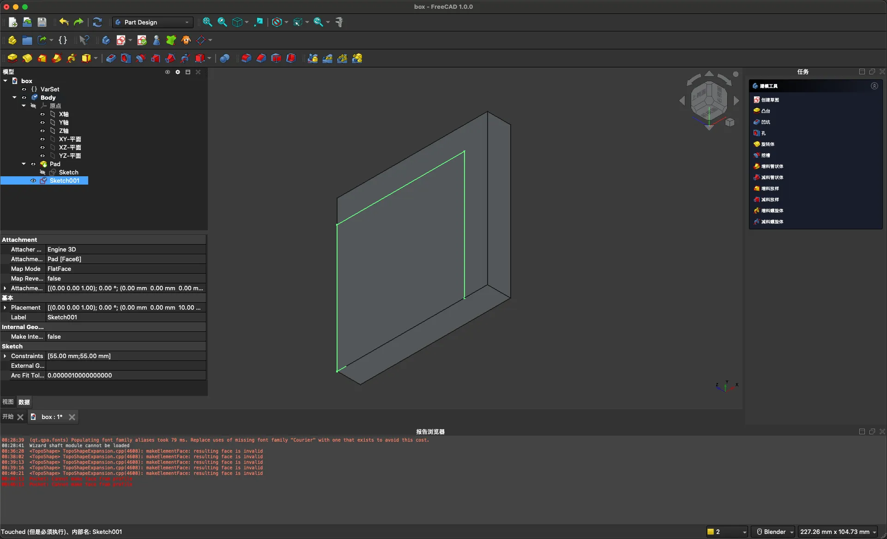Click the Additive loft toolbar icon
This screenshot has height=539, width=887.
[42, 58]
